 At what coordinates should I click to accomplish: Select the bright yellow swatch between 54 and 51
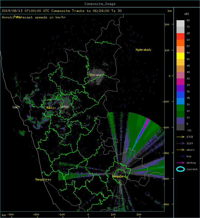click(x=180, y=56)
